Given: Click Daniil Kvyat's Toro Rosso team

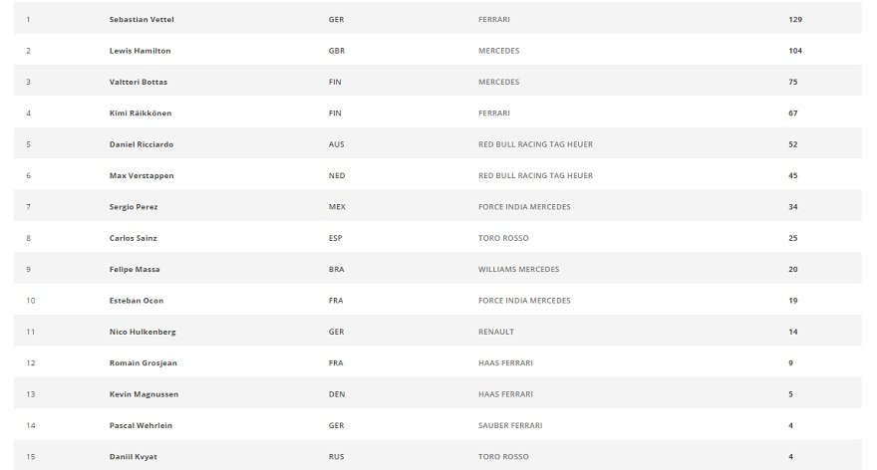Looking at the screenshot, I should pyautogui.click(x=503, y=457).
